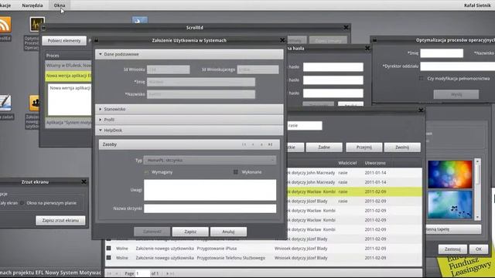
Task: Click the lock icon on the Optymalizacja procesów title bar
Action: click(374, 40)
